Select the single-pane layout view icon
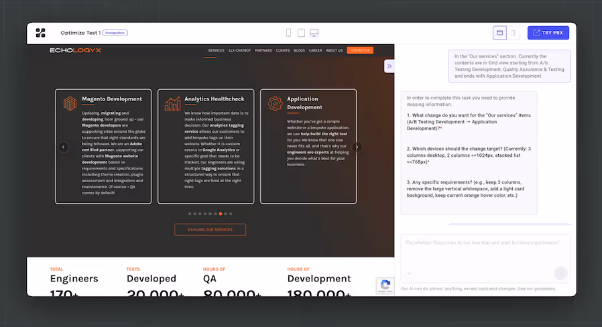 [x=499, y=33]
